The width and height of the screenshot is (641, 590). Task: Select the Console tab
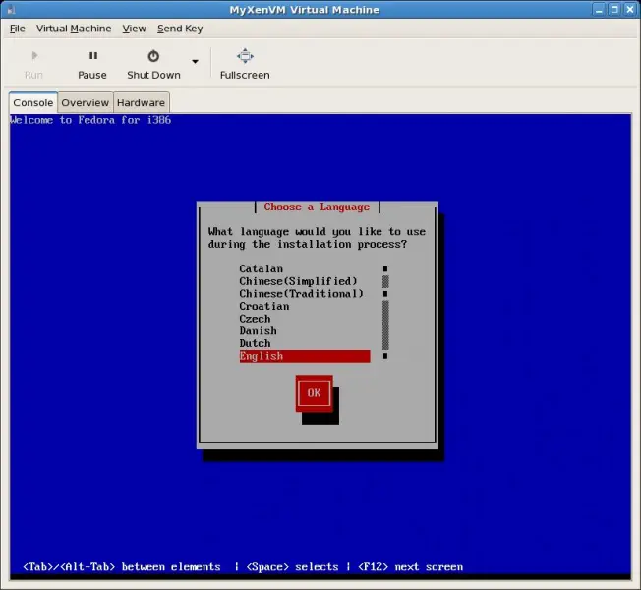[x=32, y=102]
